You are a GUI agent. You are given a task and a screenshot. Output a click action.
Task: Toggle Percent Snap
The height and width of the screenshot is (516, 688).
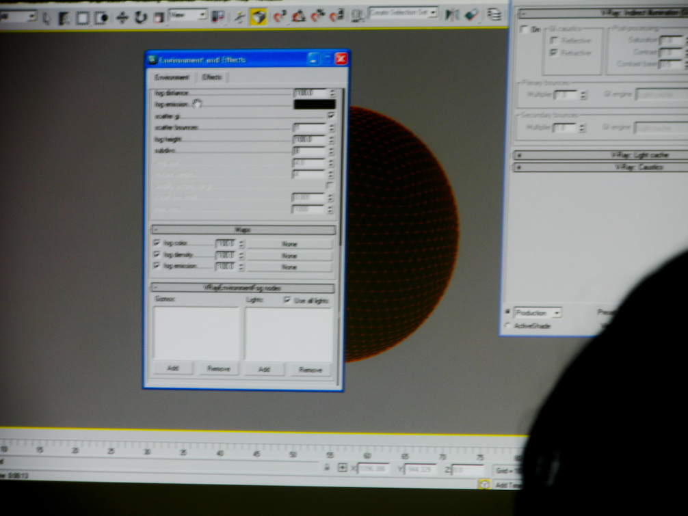318,16
